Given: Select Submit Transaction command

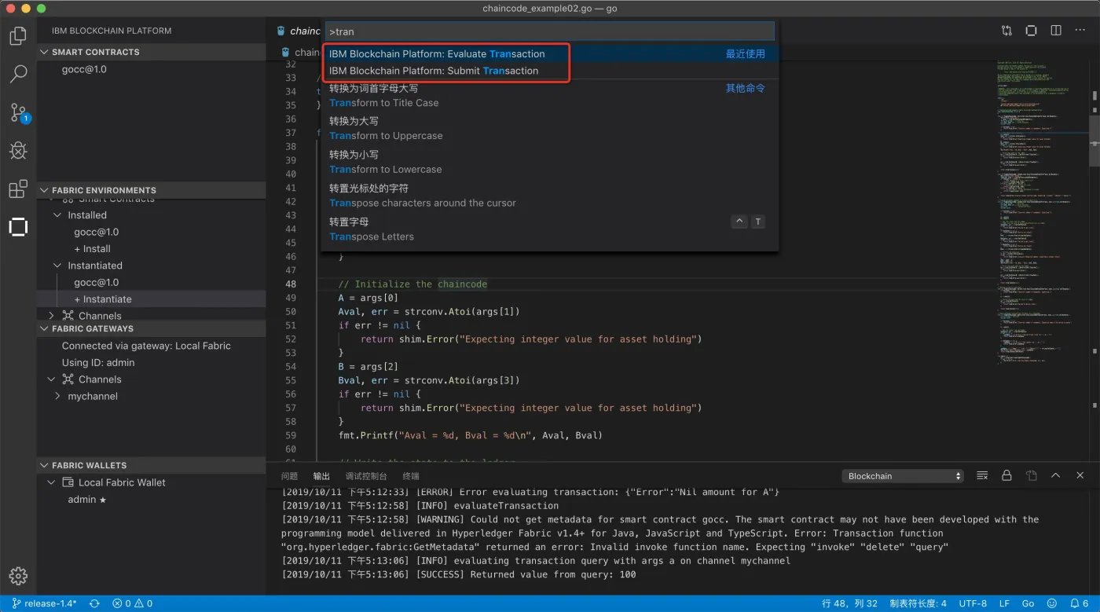Looking at the screenshot, I should [550, 71].
